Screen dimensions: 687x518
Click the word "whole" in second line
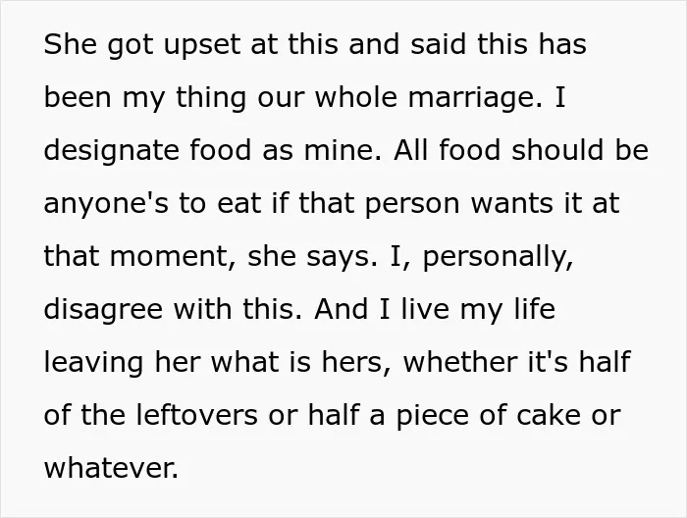coord(355,97)
